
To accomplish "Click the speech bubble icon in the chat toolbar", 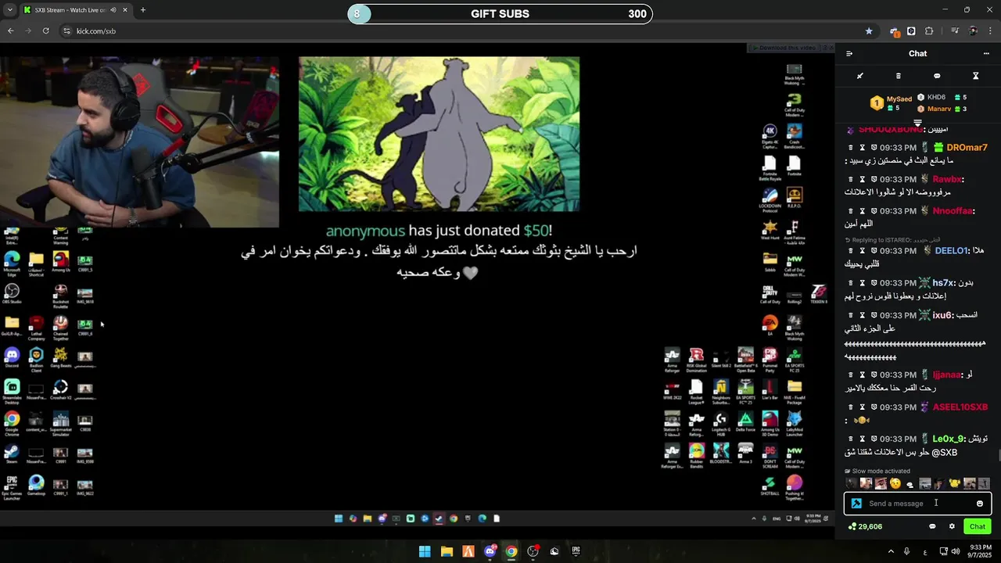I will pos(937,76).
